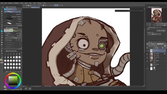The width and height of the screenshot is (167, 94).
Task: Select the Eyedropper tool
Action: pyautogui.click(x=2, y=22)
